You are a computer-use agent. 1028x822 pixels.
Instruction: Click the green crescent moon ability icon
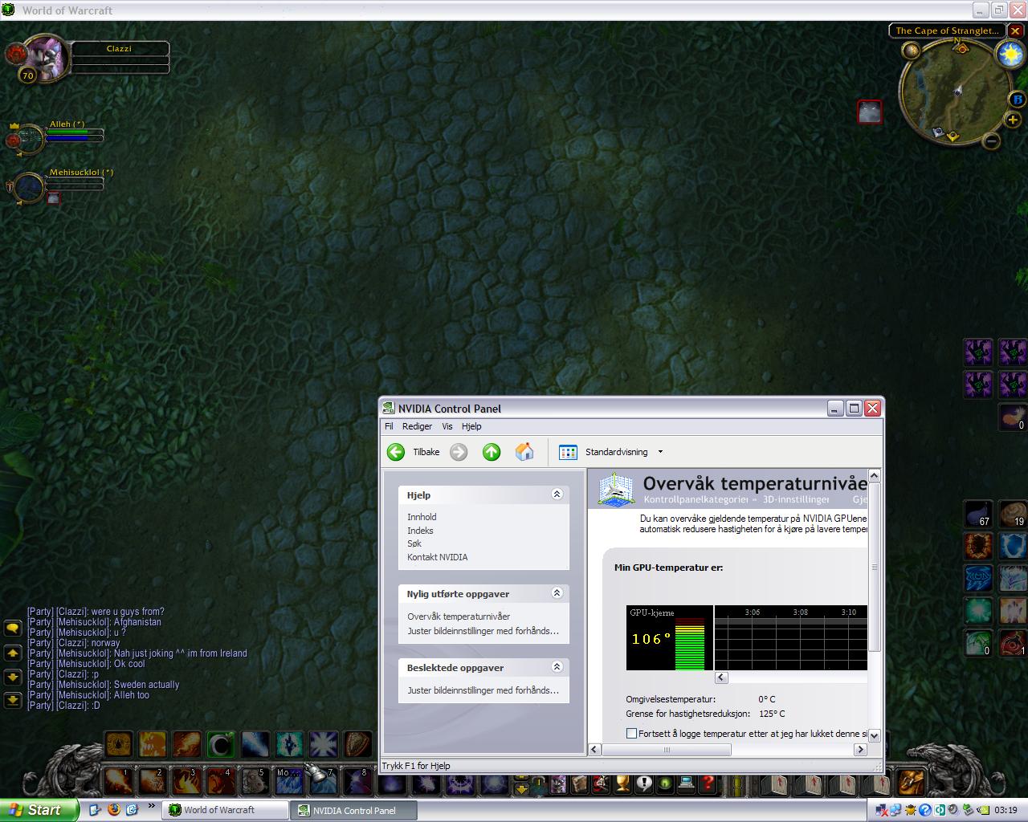221,744
